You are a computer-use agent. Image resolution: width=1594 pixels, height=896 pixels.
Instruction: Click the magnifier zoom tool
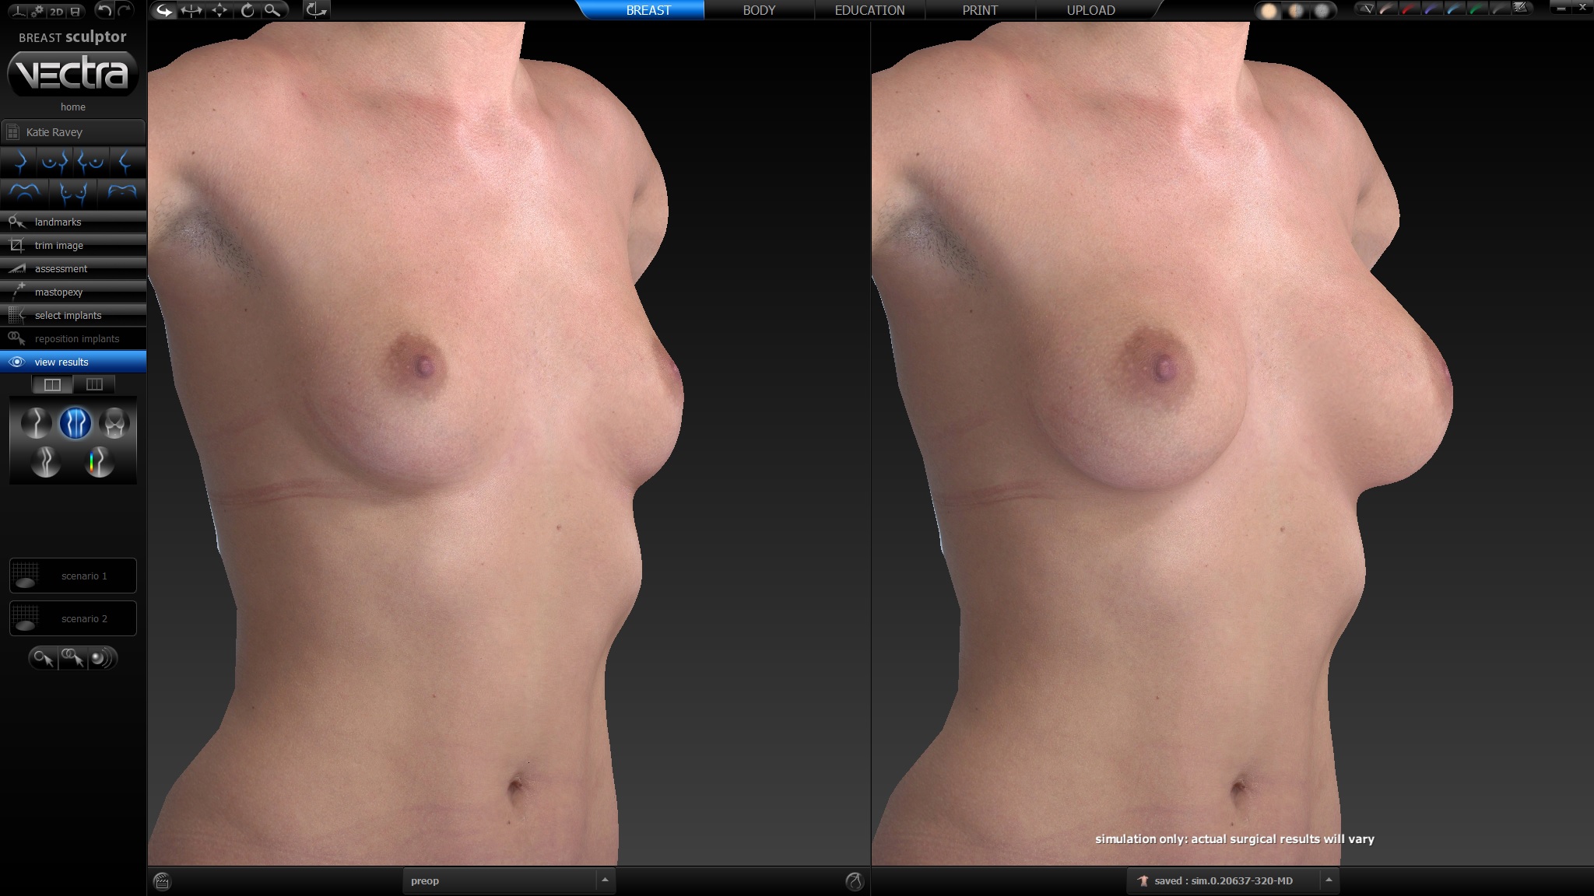[272, 10]
